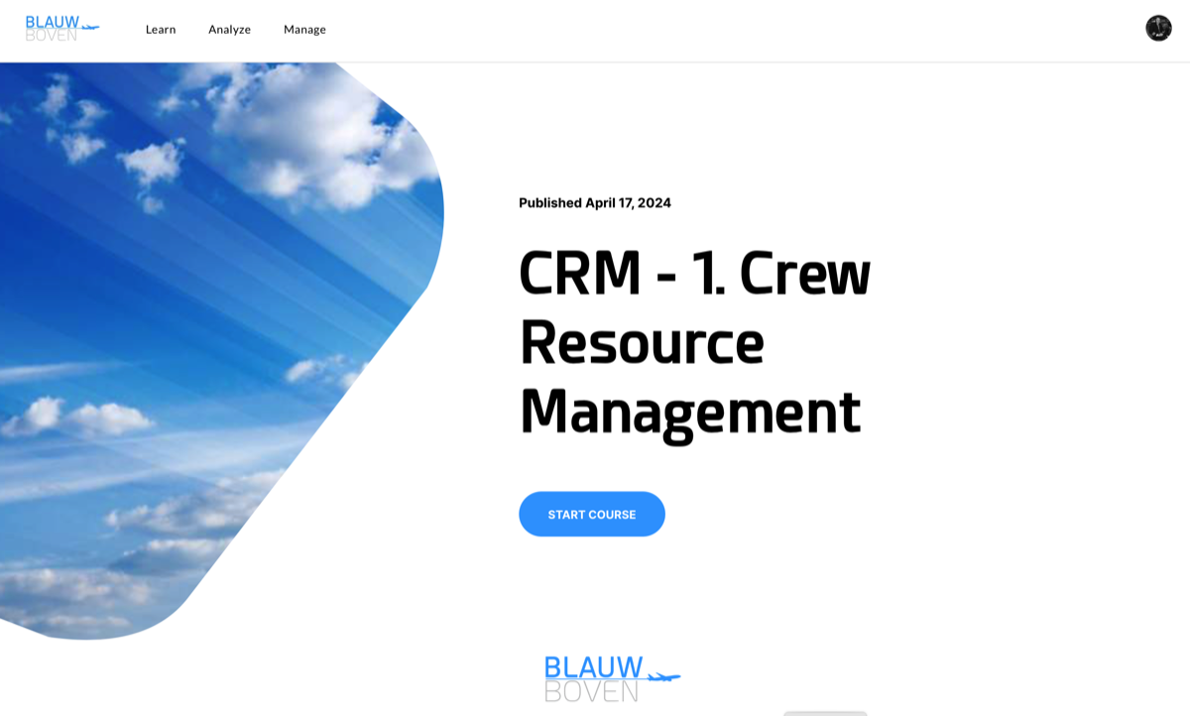This screenshot has width=1190, height=716.
Task: Open the user profile avatar
Action: (x=1158, y=28)
